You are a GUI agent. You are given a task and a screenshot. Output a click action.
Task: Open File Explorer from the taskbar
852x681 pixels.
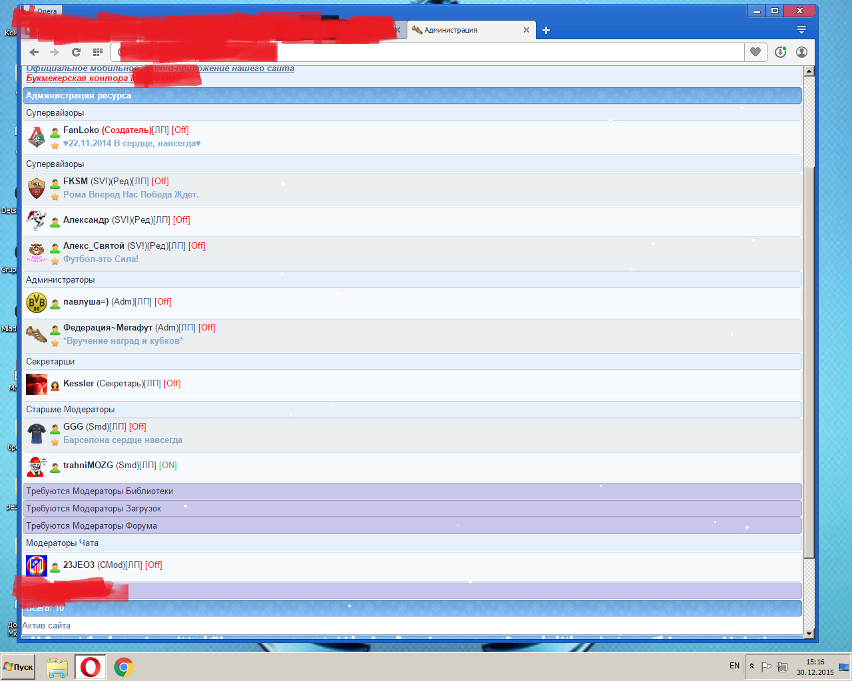(57, 667)
